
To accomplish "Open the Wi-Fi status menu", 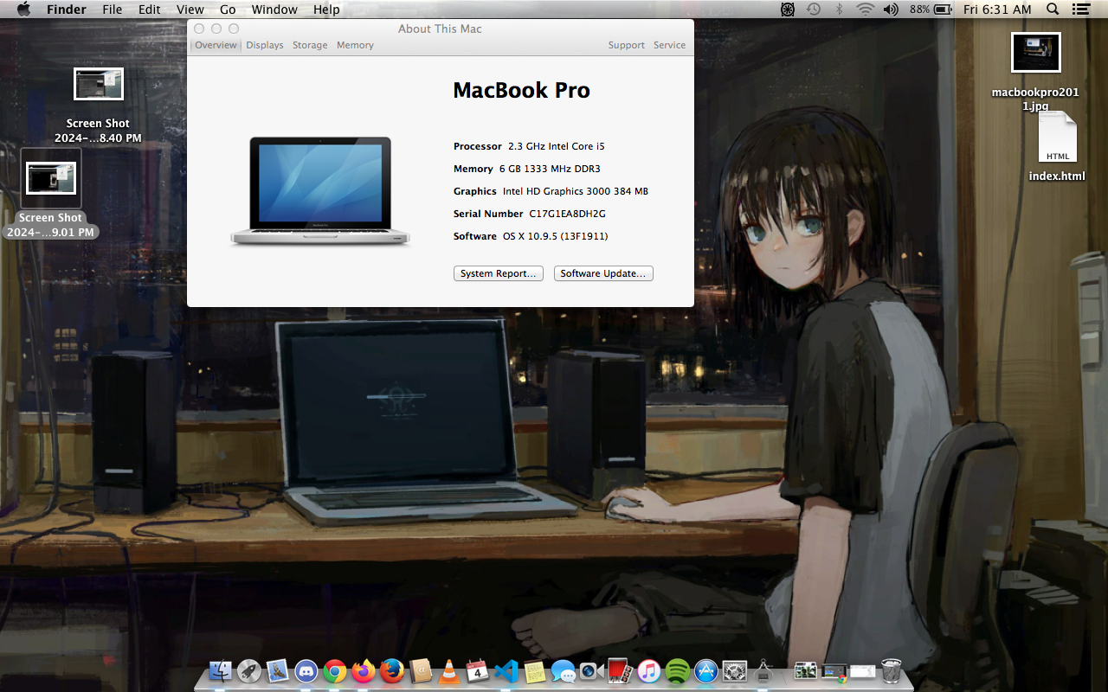I will coord(865,10).
